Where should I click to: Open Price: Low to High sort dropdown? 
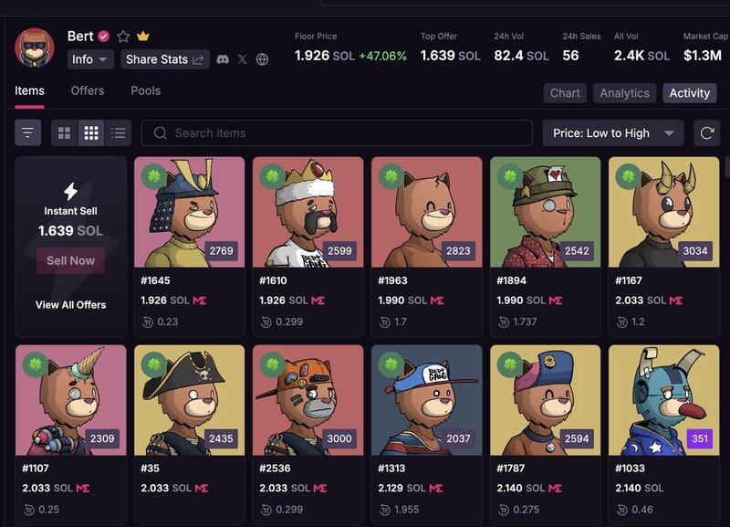coord(612,133)
